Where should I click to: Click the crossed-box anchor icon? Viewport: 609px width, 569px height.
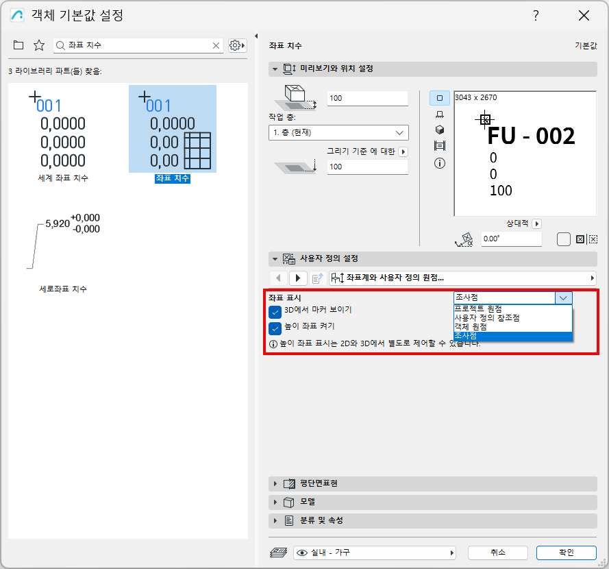[580, 239]
